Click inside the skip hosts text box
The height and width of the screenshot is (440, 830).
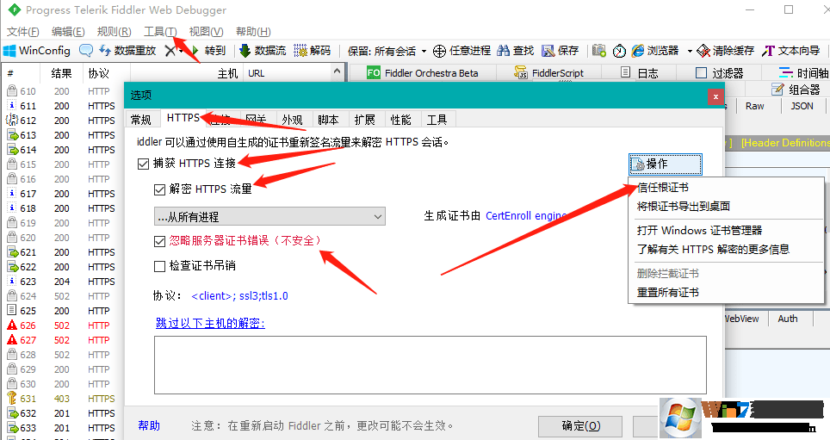click(430, 365)
